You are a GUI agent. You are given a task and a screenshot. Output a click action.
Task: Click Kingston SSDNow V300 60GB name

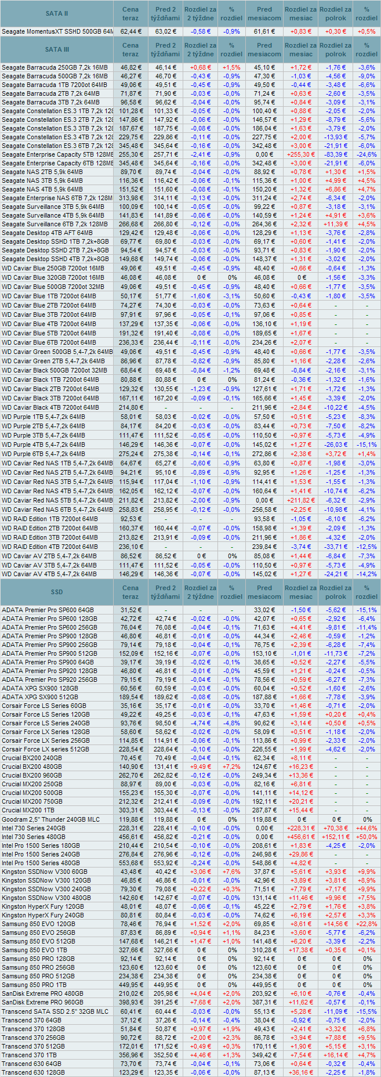45,872
